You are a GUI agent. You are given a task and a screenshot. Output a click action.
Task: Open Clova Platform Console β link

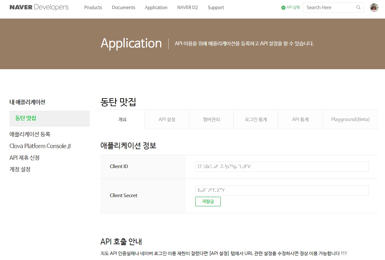40,146
